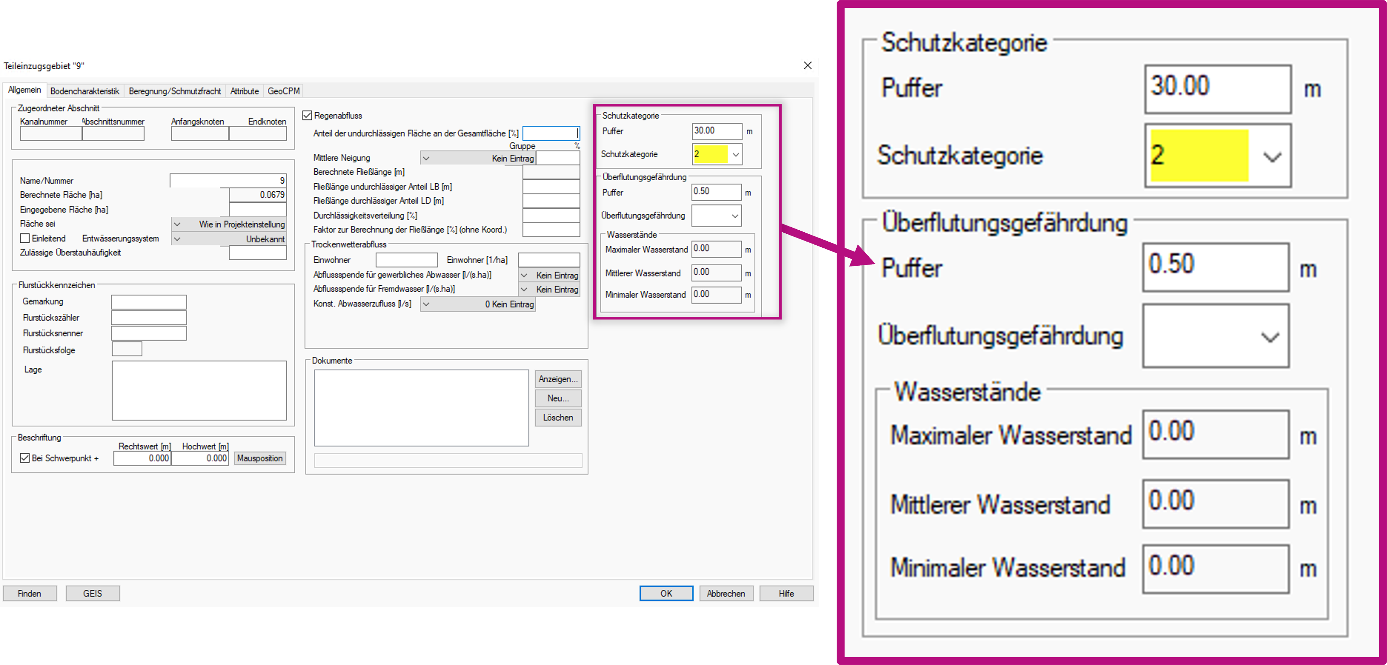This screenshot has height=665, width=1387.
Task: Click the Anzeigen... documents button
Action: point(558,379)
